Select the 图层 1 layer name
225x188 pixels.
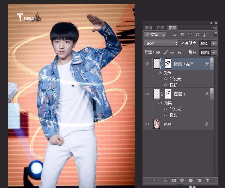pos(179,94)
